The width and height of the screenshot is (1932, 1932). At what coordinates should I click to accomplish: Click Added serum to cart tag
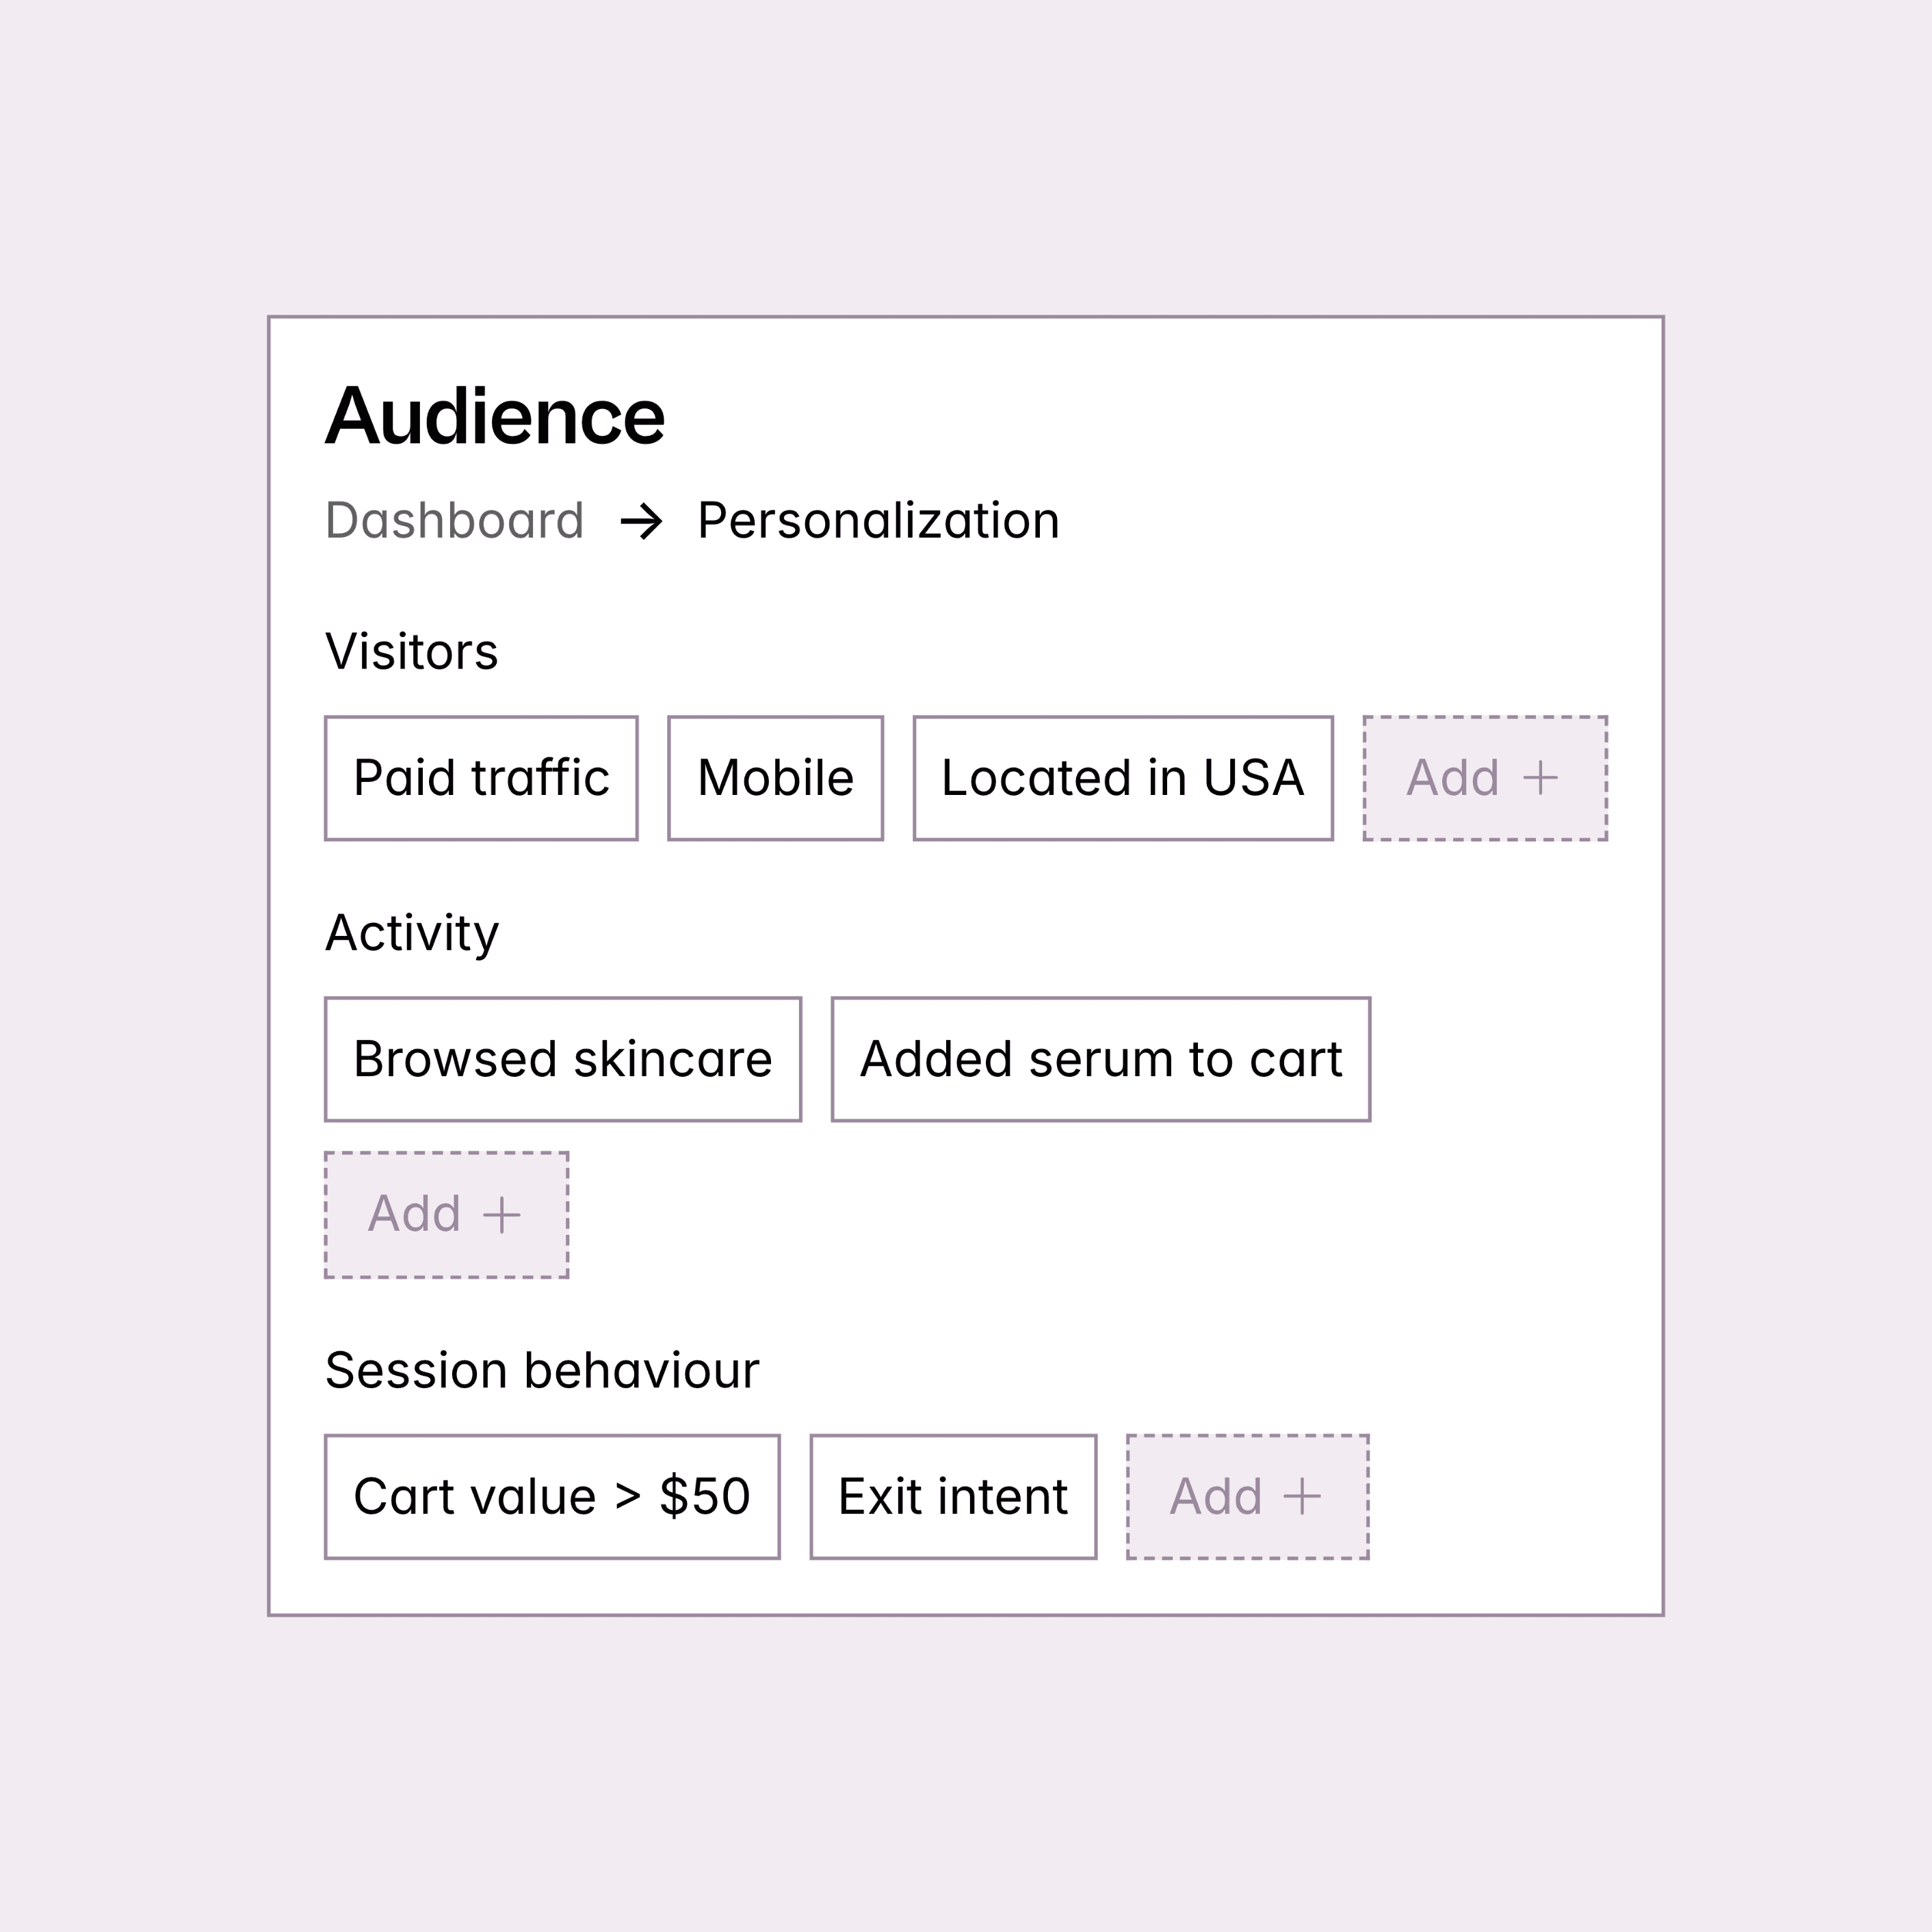(1100, 1059)
